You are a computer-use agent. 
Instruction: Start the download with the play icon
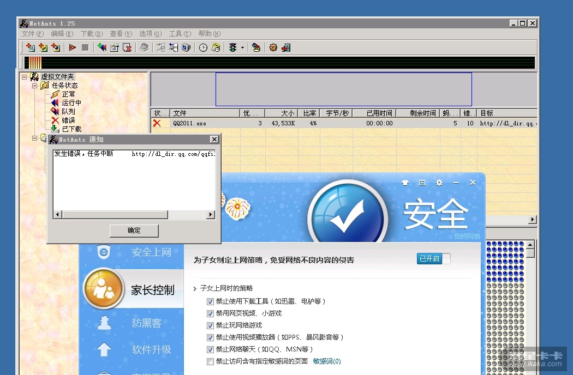click(x=73, y=47)
